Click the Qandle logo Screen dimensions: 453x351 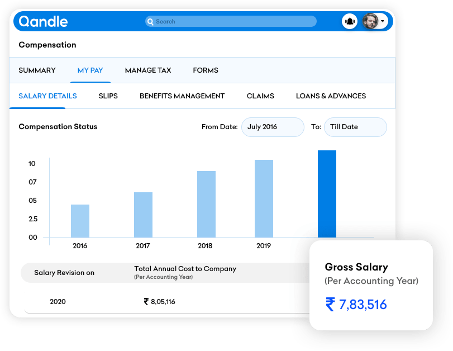point(43,22)
